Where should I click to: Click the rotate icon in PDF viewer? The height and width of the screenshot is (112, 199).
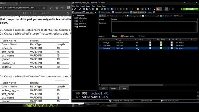click(x=42, y=13)
